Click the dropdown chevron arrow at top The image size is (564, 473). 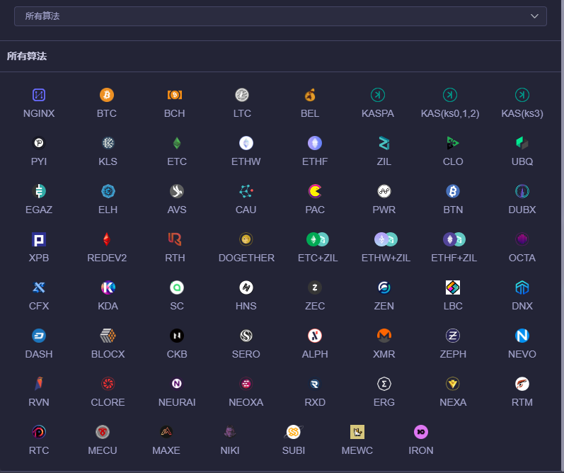[534, 16]
